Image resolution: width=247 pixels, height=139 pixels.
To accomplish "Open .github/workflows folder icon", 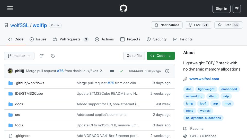I will point(11,83).
